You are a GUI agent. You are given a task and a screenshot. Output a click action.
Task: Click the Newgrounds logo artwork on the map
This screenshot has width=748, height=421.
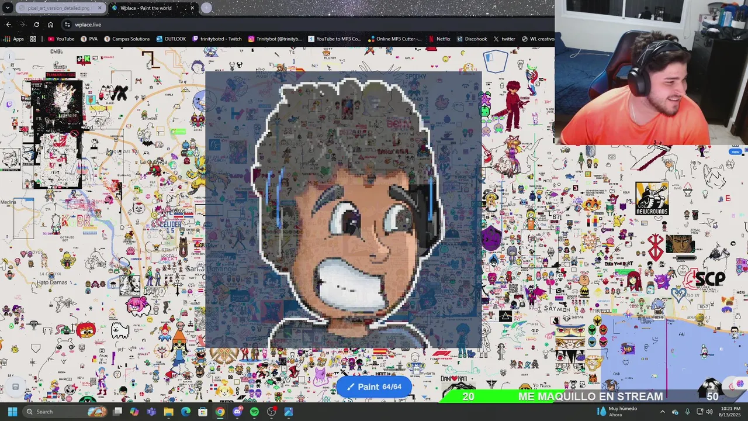652,199
